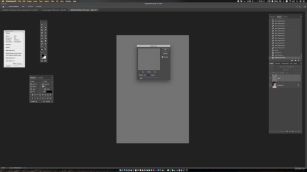Click the background color swatch

(45, 57)
